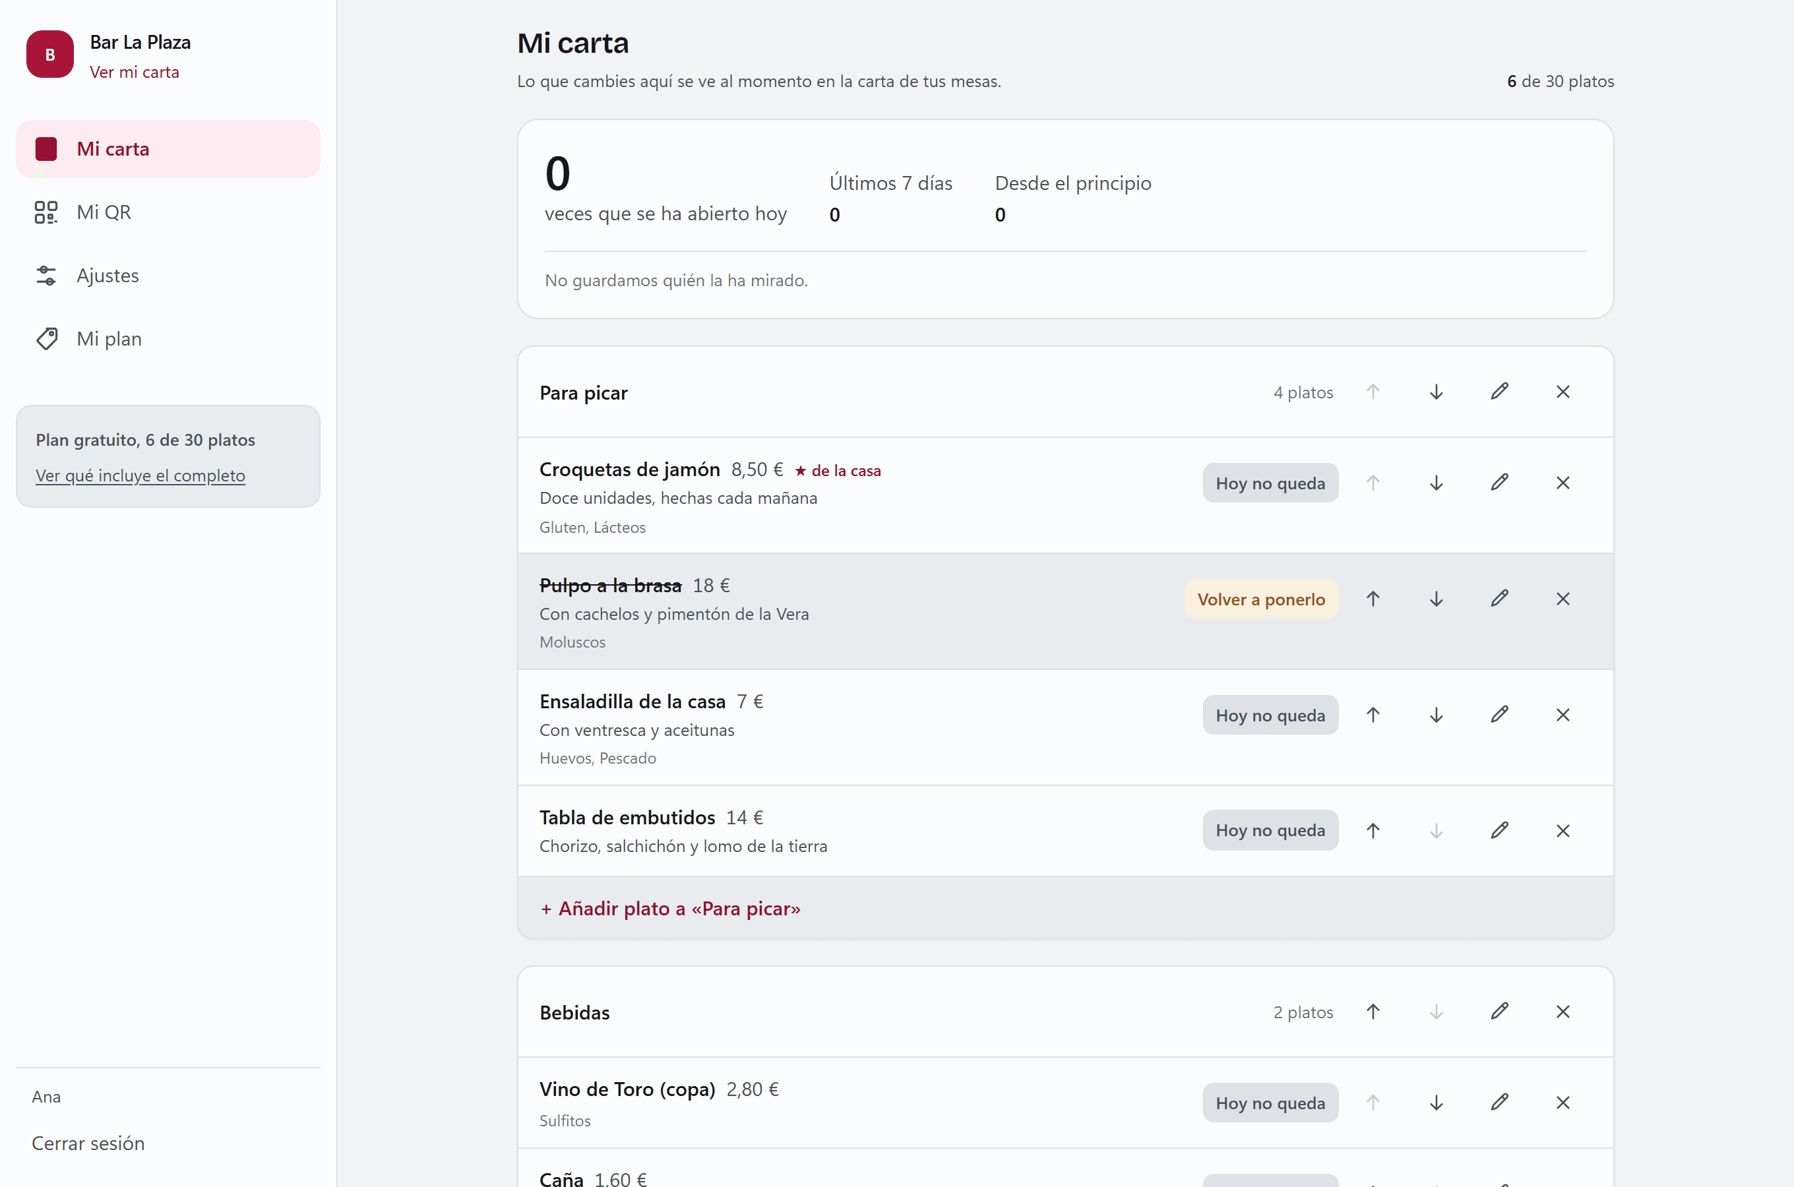Open Mi QR from the sidebar

(168, 212)
